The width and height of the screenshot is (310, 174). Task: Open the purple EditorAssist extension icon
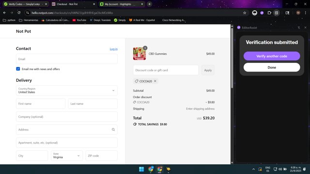[x=262, y=13]
